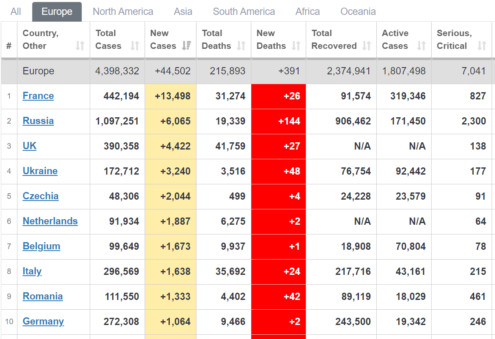The width and height of the screenshot is (495, 339).
Task: Open the Oceania tab
Action: pos(358,11)
